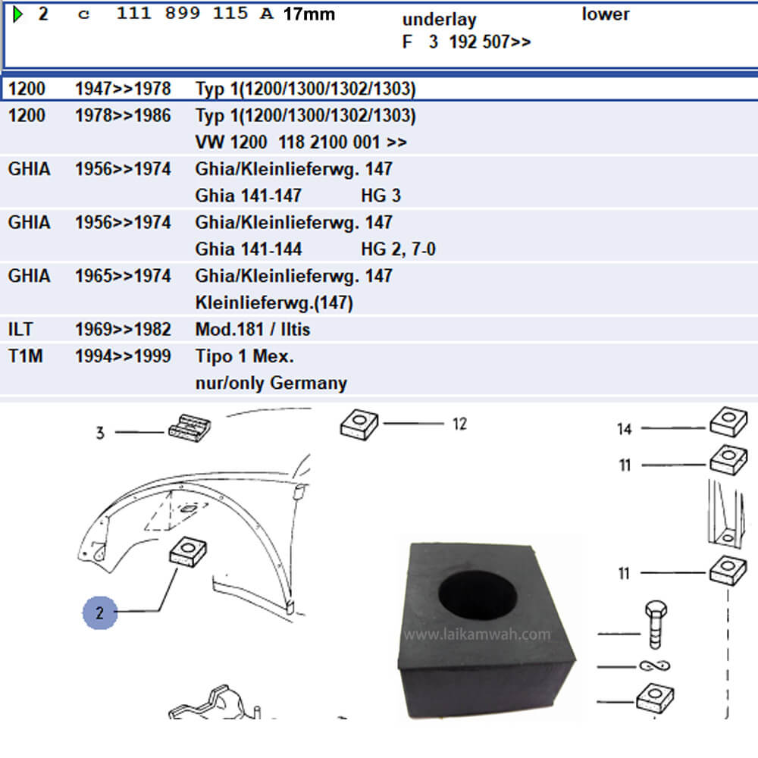This screenshot has height=758, width=758.
Task: Select the pad icon labeled 14
Action: point(728,423)
